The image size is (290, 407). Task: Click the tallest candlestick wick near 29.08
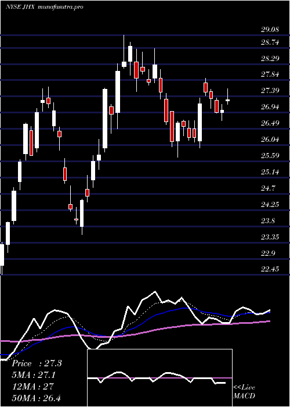click(124, 52)
